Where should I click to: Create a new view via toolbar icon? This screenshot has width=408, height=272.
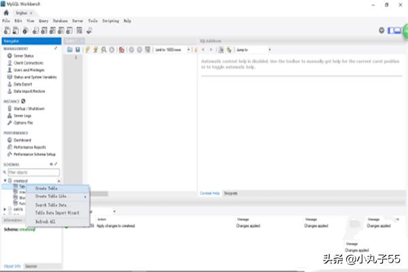click(x=52, y=31)
